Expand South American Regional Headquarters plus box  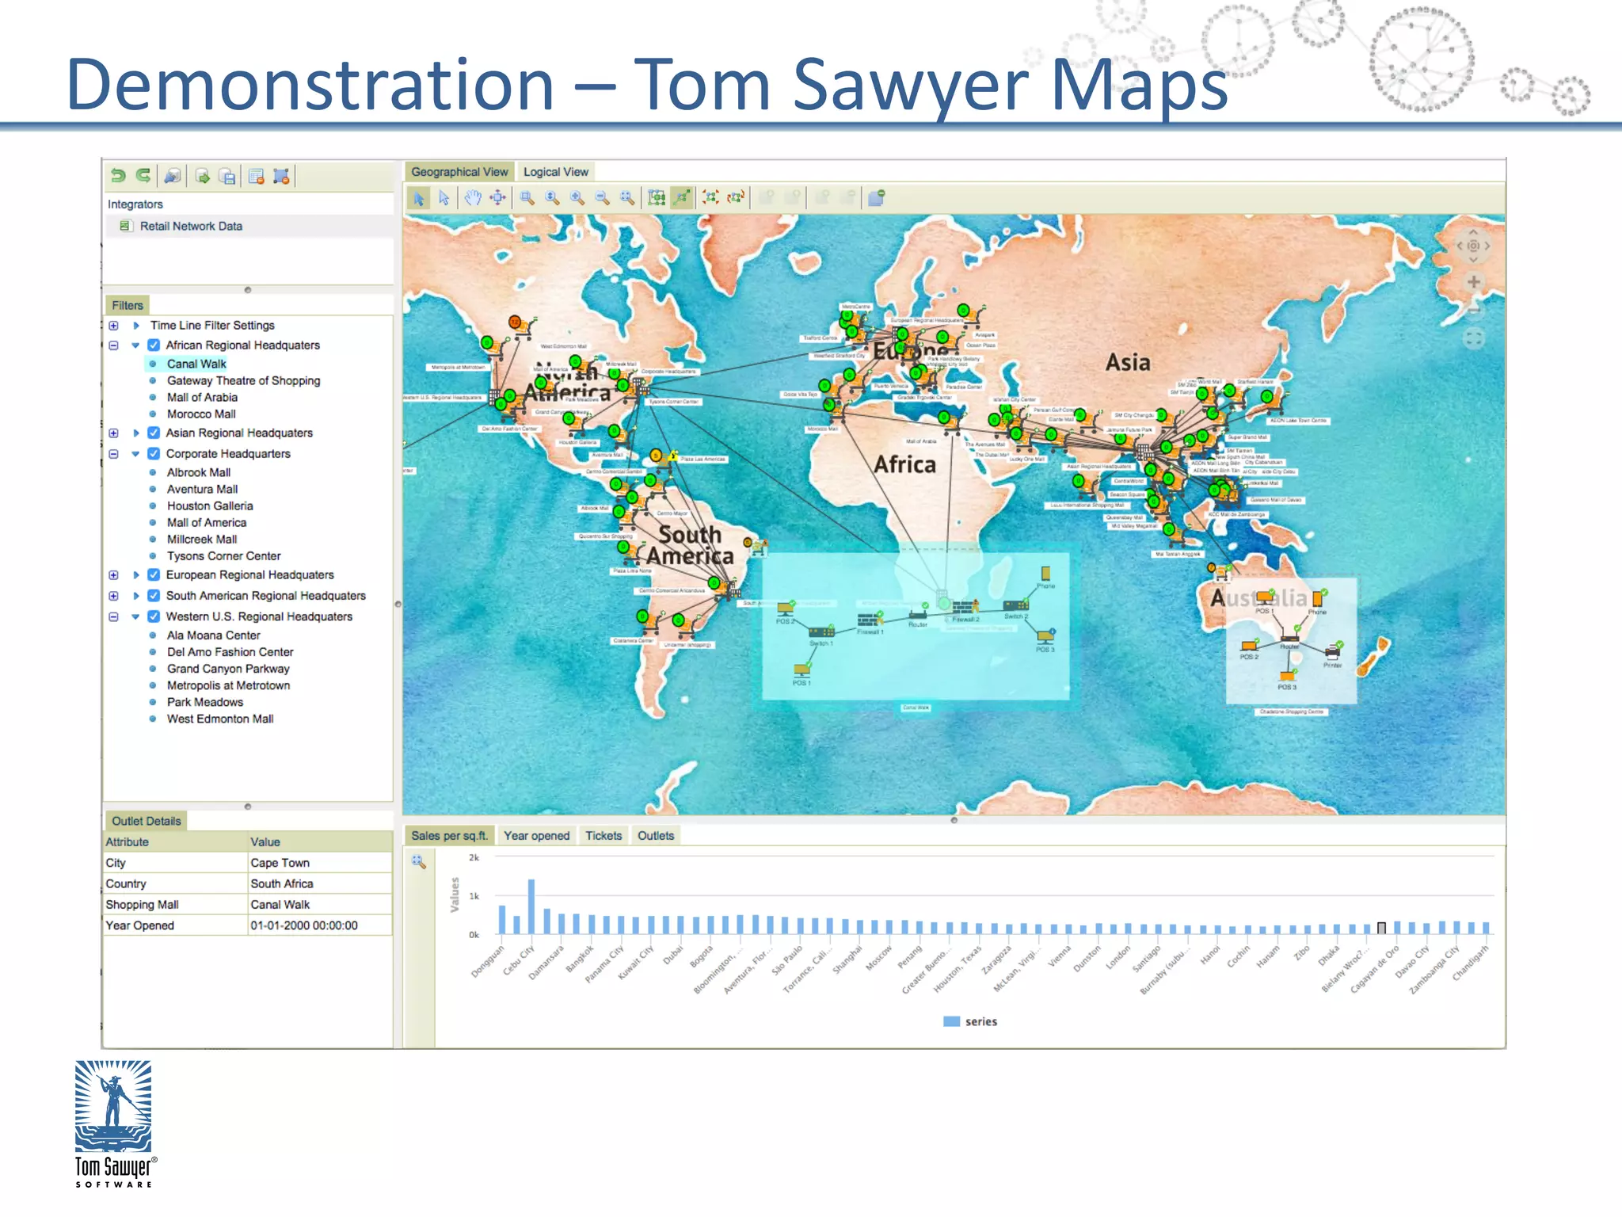tap(114, 596)
